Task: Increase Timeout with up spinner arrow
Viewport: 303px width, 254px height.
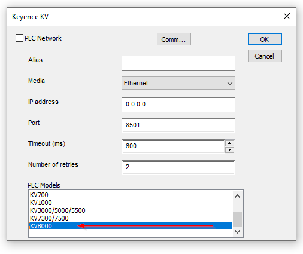Action: [230, 143]
